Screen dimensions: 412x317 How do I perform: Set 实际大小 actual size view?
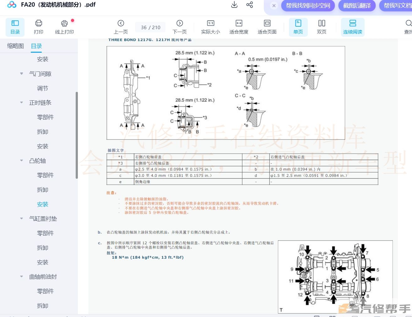(210, 27)
